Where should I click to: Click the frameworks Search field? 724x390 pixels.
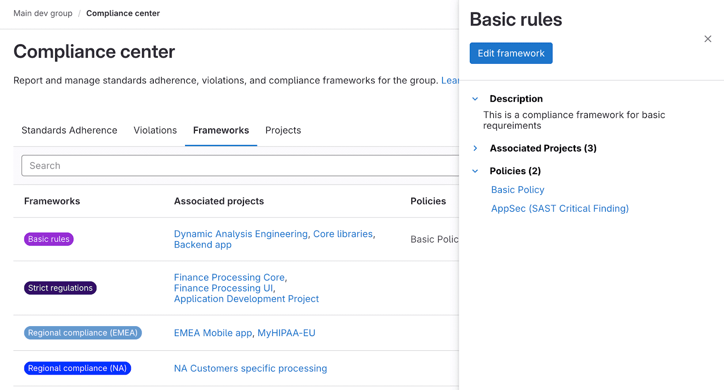tap(240, 166)
